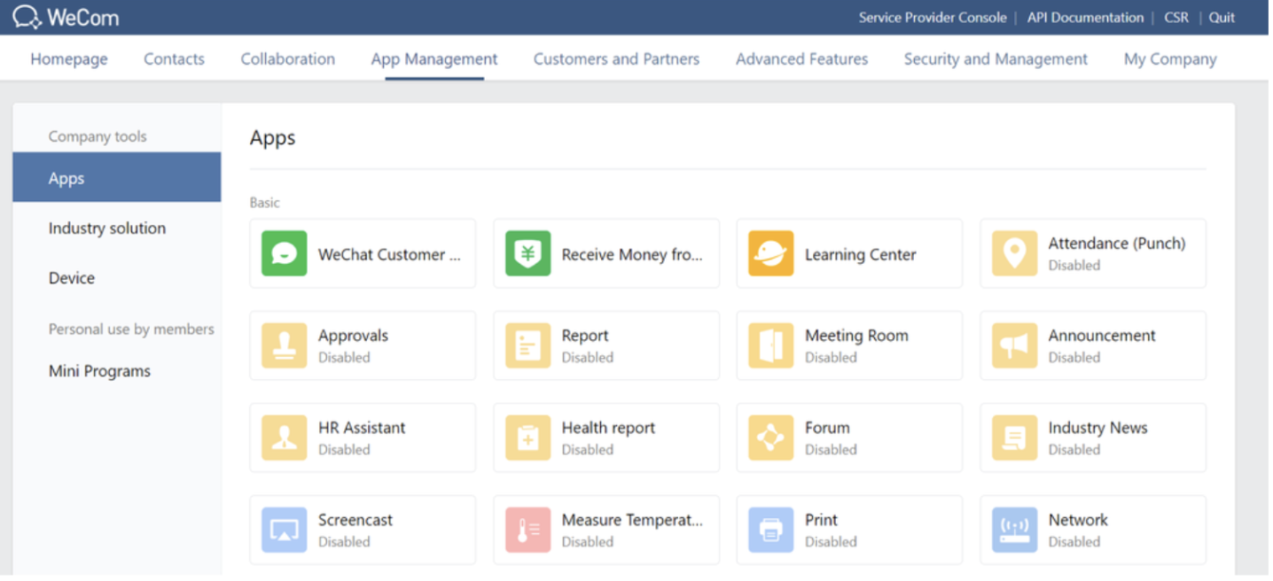Open Security and Management tab
Viewport: 1273px width, 581px height.
(996, 59)
